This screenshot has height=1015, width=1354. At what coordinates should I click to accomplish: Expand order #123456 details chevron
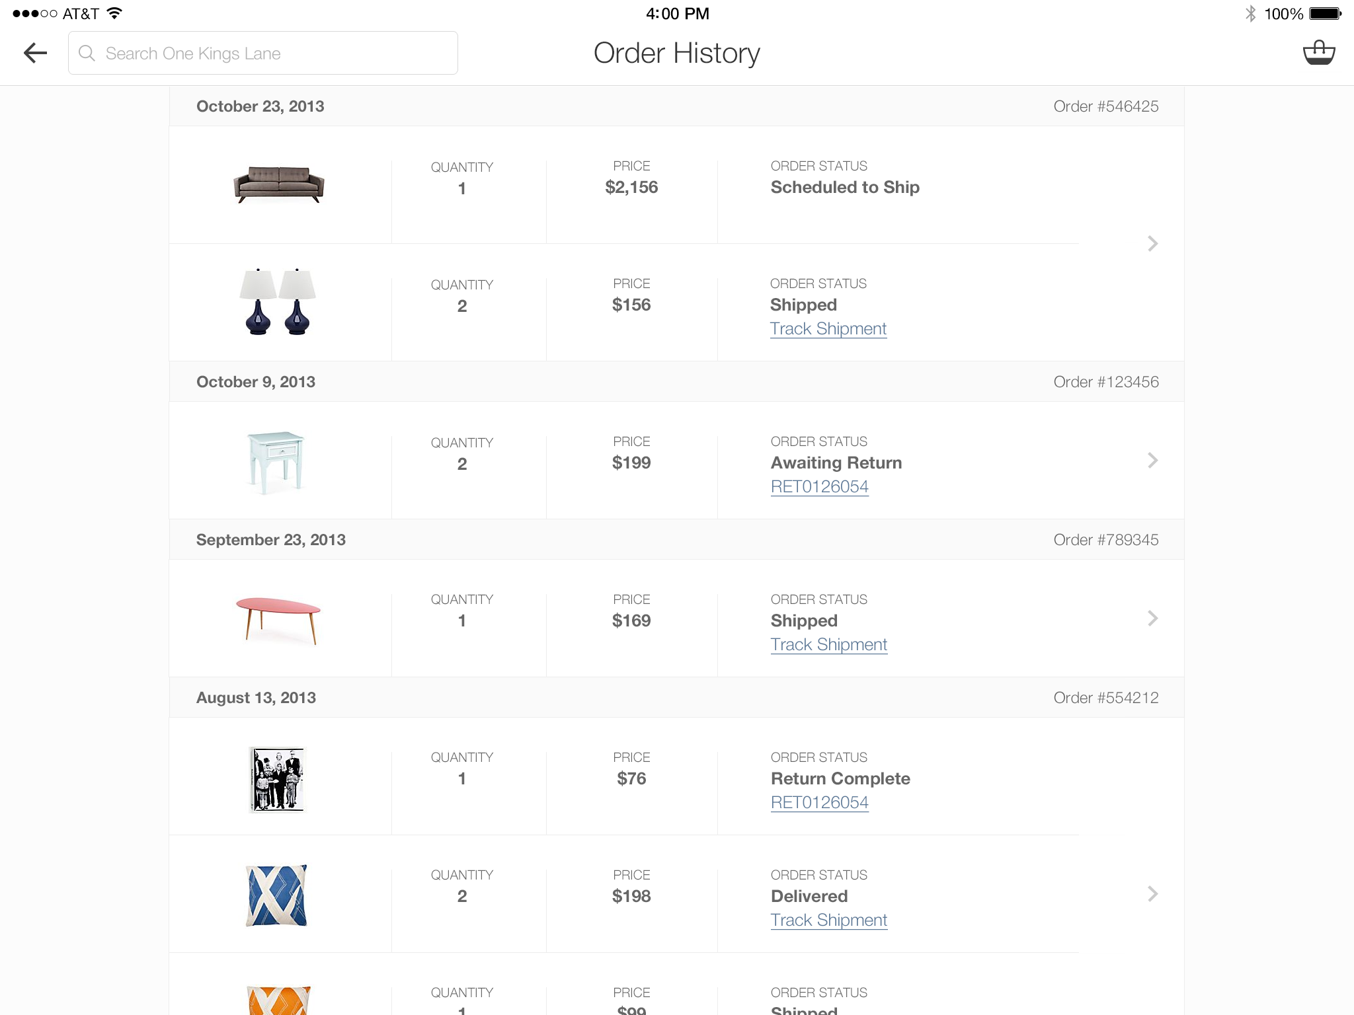tap(1152, 461)
